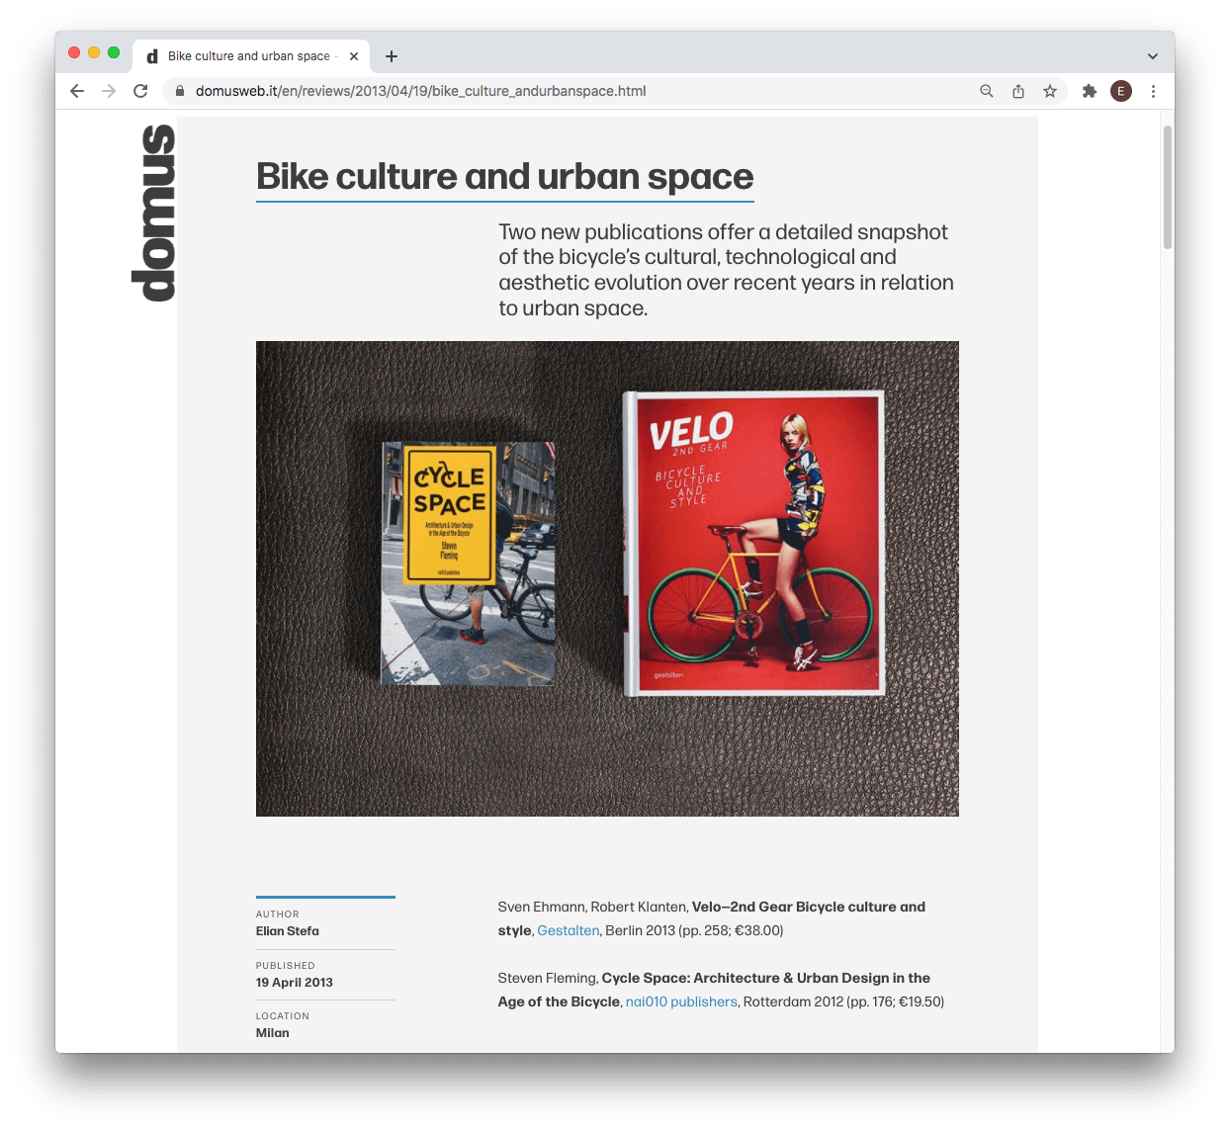The height and width of the screenshot is (1132, 1230).
Task: Open the Gestalten publisher link
Action: point(568,930)
